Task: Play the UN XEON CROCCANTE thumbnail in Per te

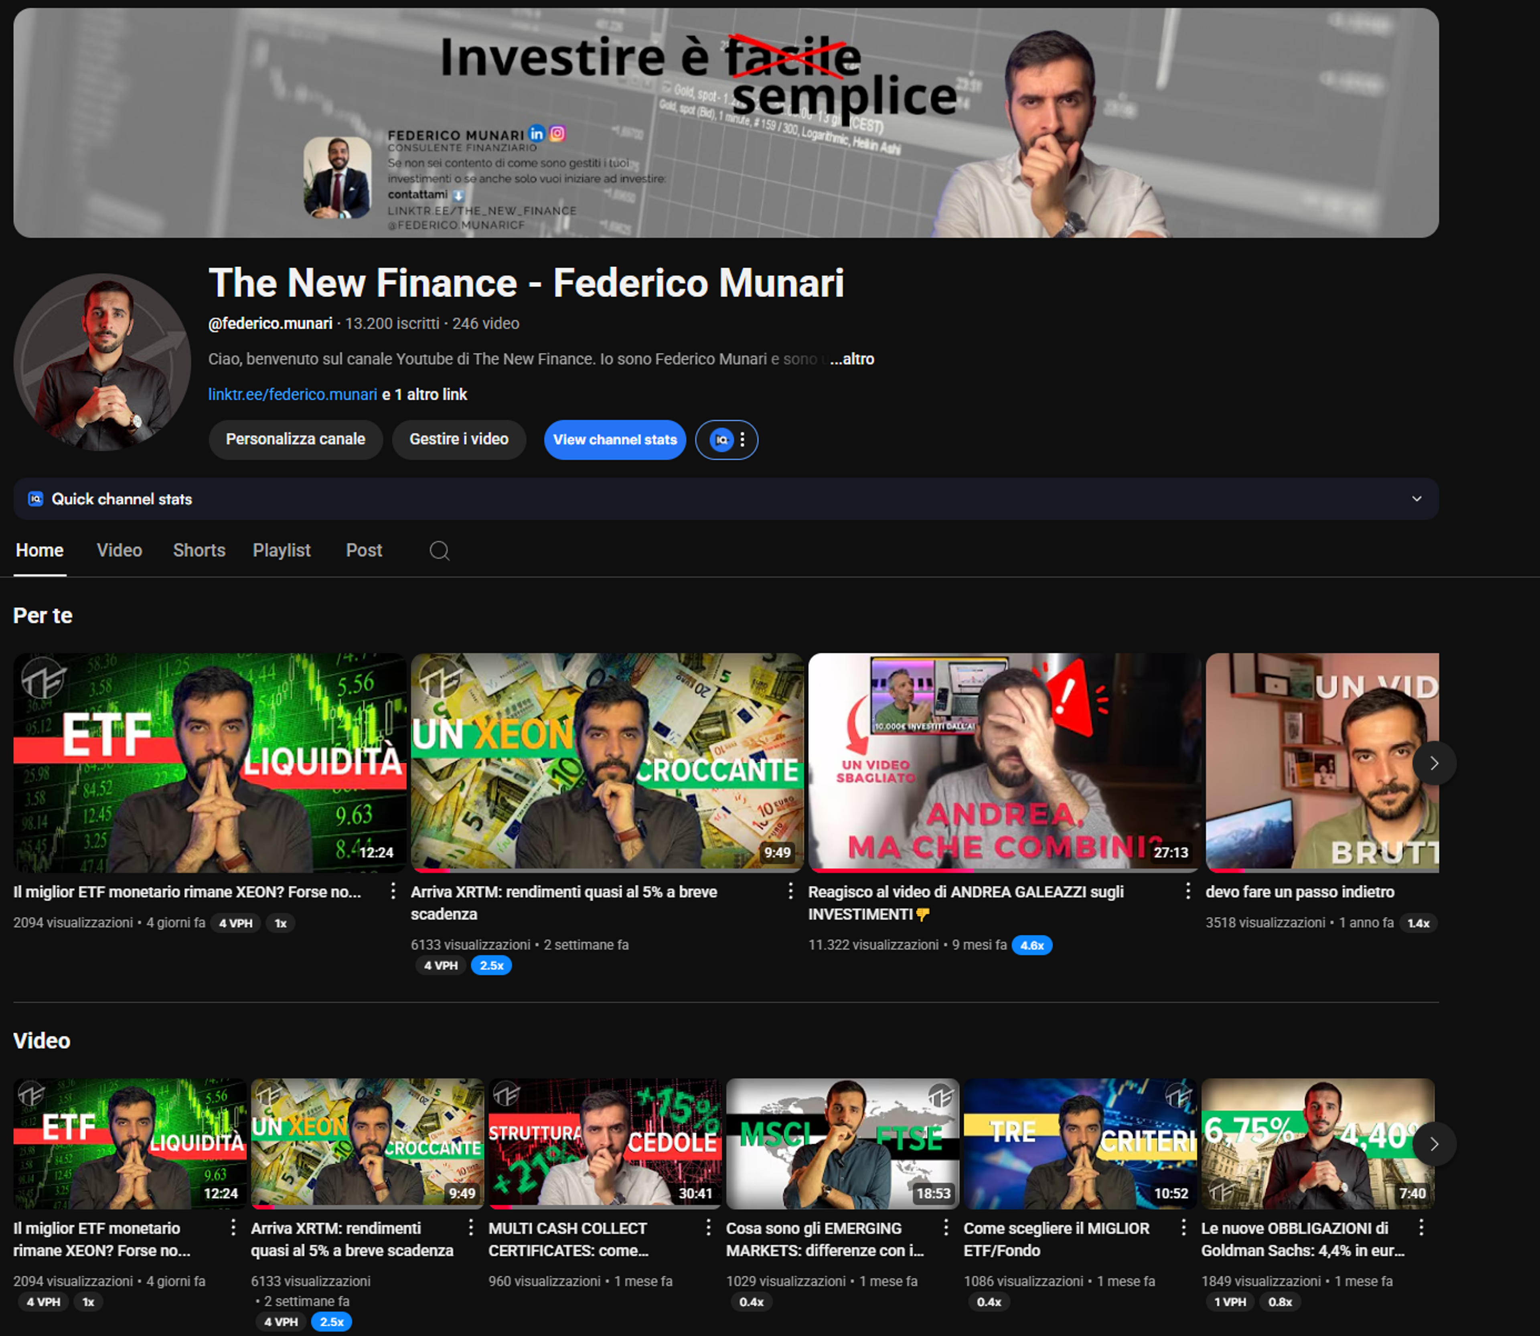Action: 607,763
